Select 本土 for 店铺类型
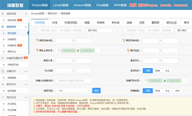The width and height of the screenshot is (192, 116). pos(167,91)
